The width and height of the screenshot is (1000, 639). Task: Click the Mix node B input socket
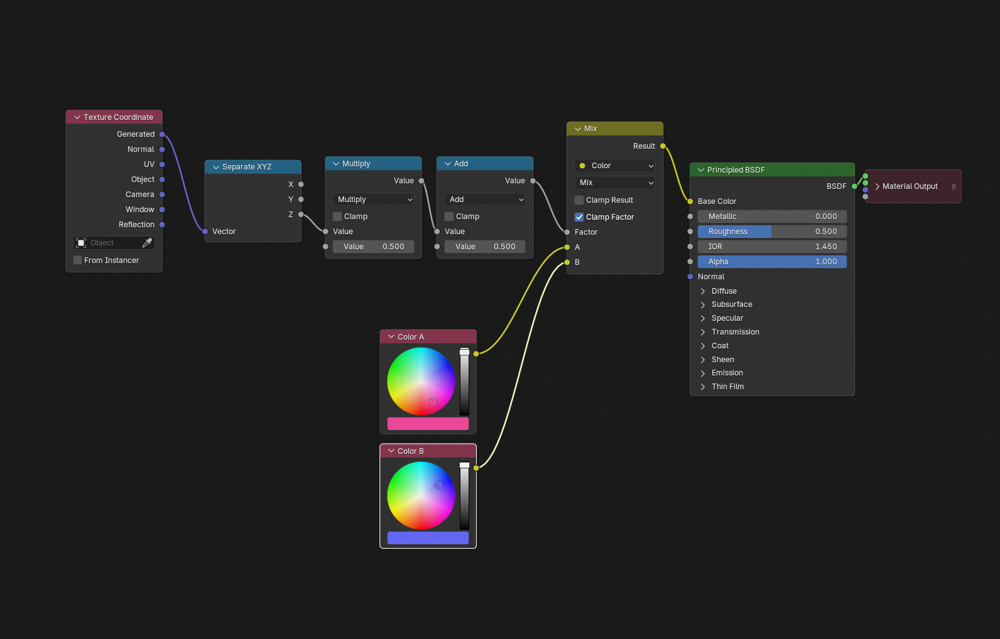pos(567,262)
